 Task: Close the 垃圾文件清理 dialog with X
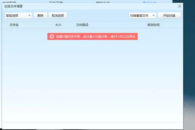pyautogui.click(x=179, y=6)
